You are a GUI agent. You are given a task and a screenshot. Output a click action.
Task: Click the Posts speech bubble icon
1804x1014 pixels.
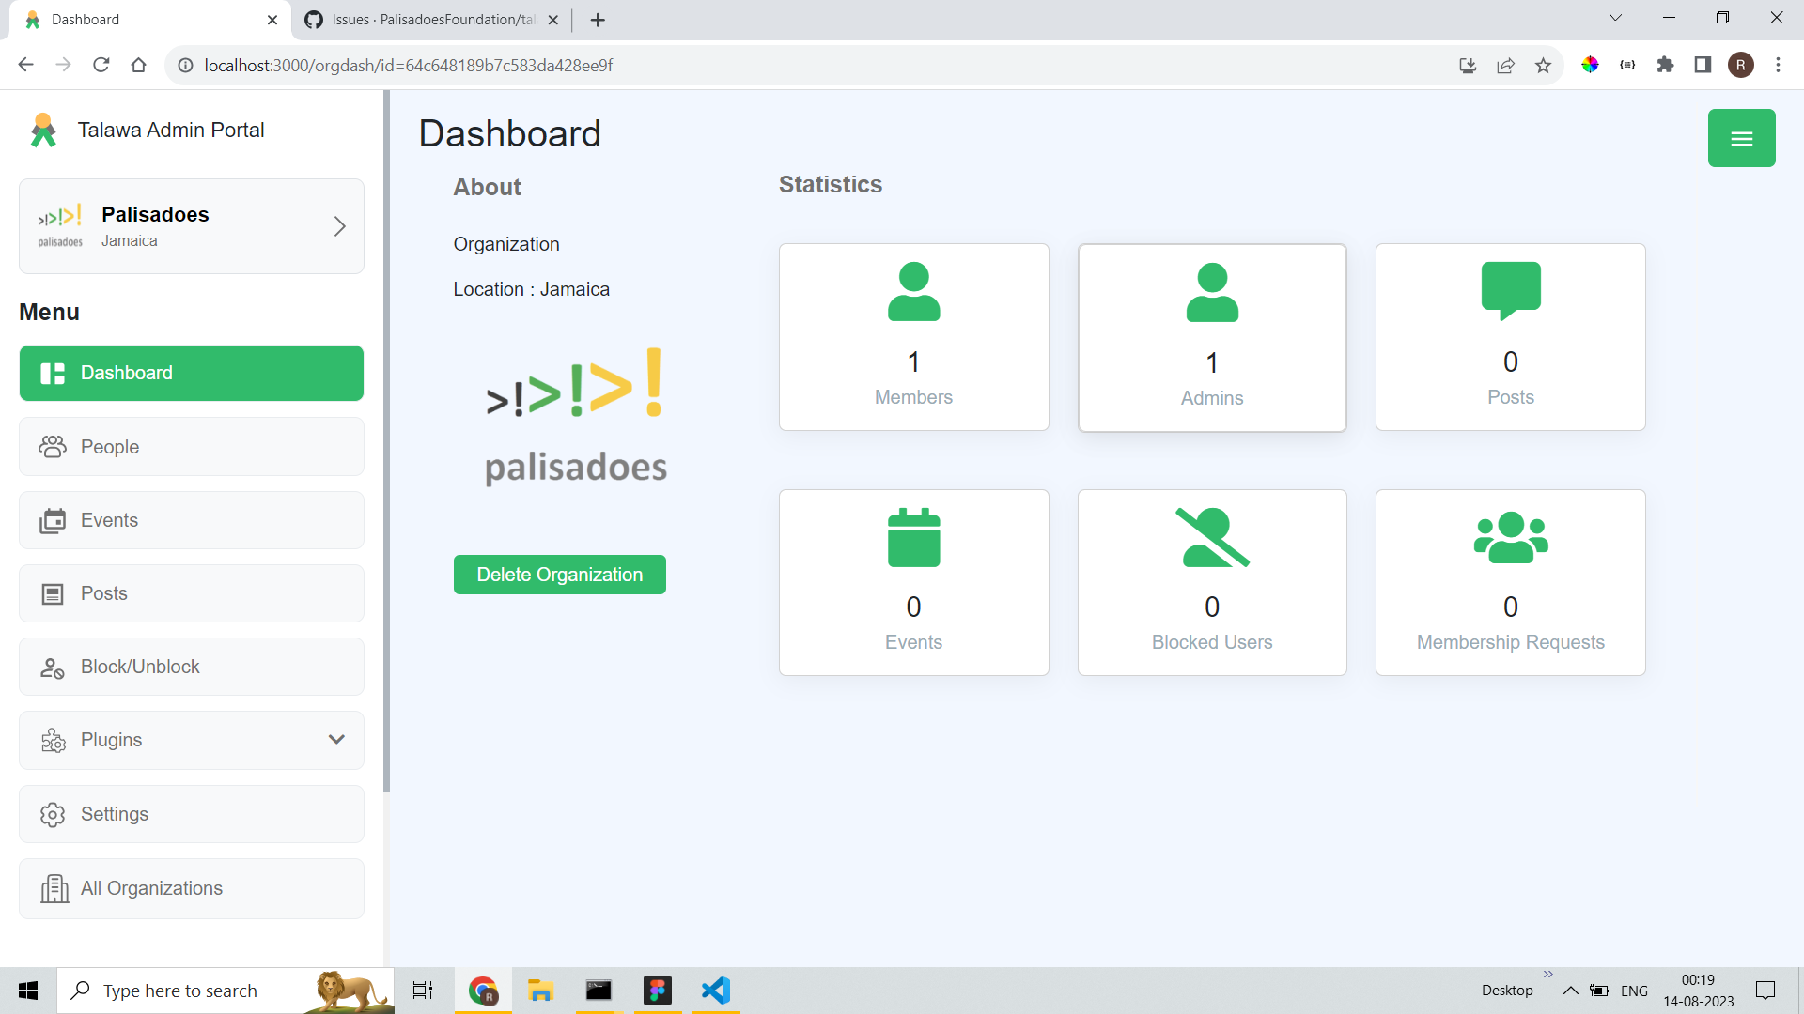pyautogui.click(x=1511, y=291)
